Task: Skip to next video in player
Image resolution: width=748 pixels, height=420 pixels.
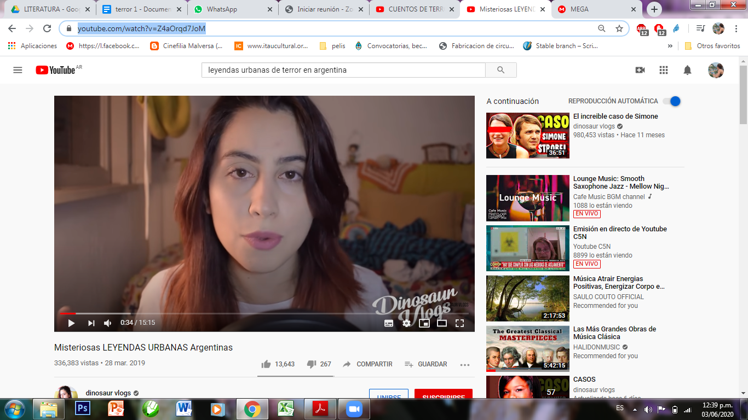Action: click(x=91, y=323)
